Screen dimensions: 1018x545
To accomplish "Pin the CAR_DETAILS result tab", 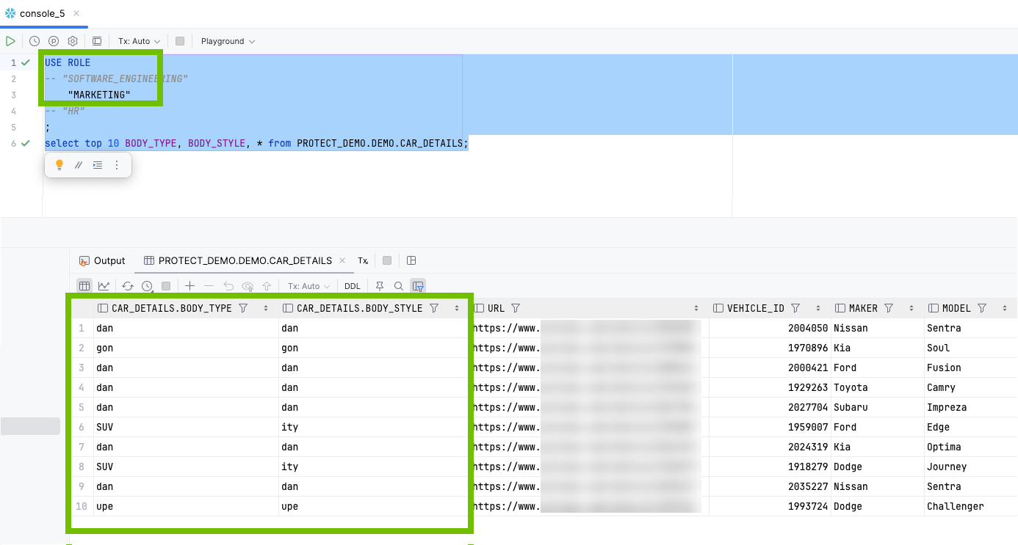I will pyautogui.click(x=380, y=286).
